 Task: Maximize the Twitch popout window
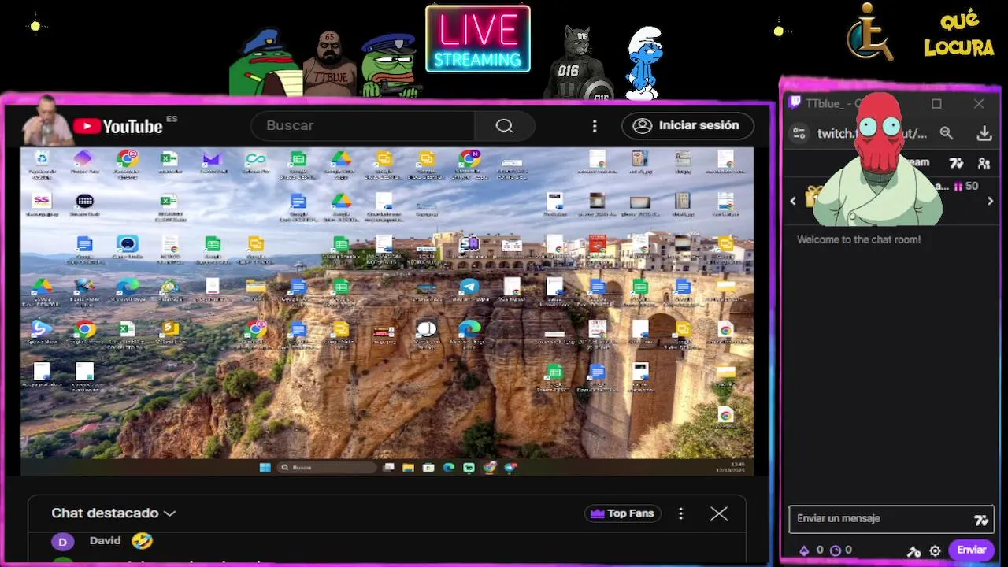coord(936,104)
